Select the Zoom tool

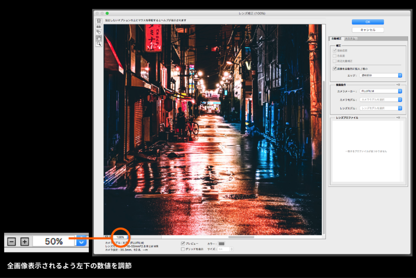pos(98,44)
